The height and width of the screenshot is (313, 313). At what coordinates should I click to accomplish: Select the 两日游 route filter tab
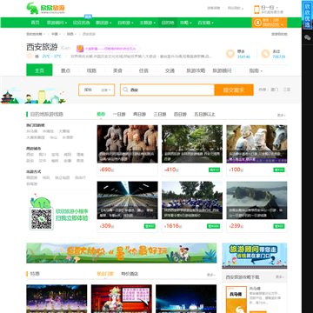pos(139,115)
